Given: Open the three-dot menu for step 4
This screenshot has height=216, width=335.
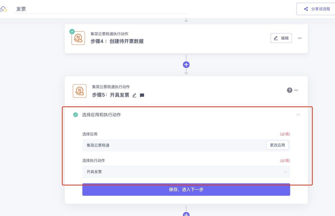Looking at the screenshot, I should tap(300, 38).
